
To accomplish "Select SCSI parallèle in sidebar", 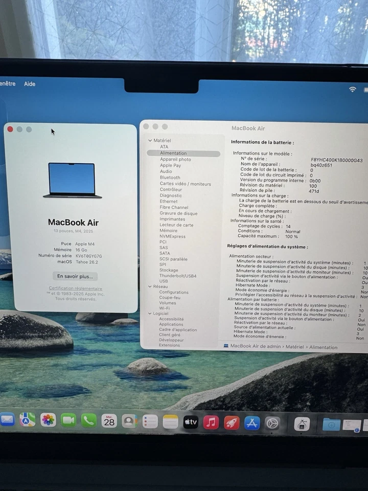I will [x=173, y=259].
